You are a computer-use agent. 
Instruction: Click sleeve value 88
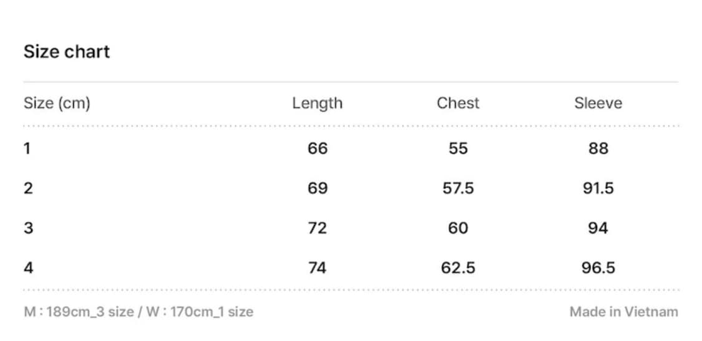598,149
